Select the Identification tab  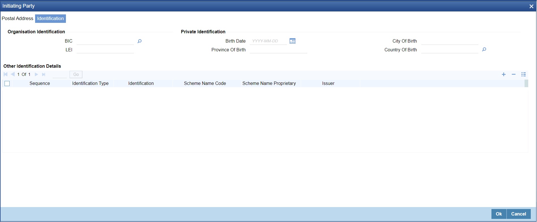click(51, 18)
